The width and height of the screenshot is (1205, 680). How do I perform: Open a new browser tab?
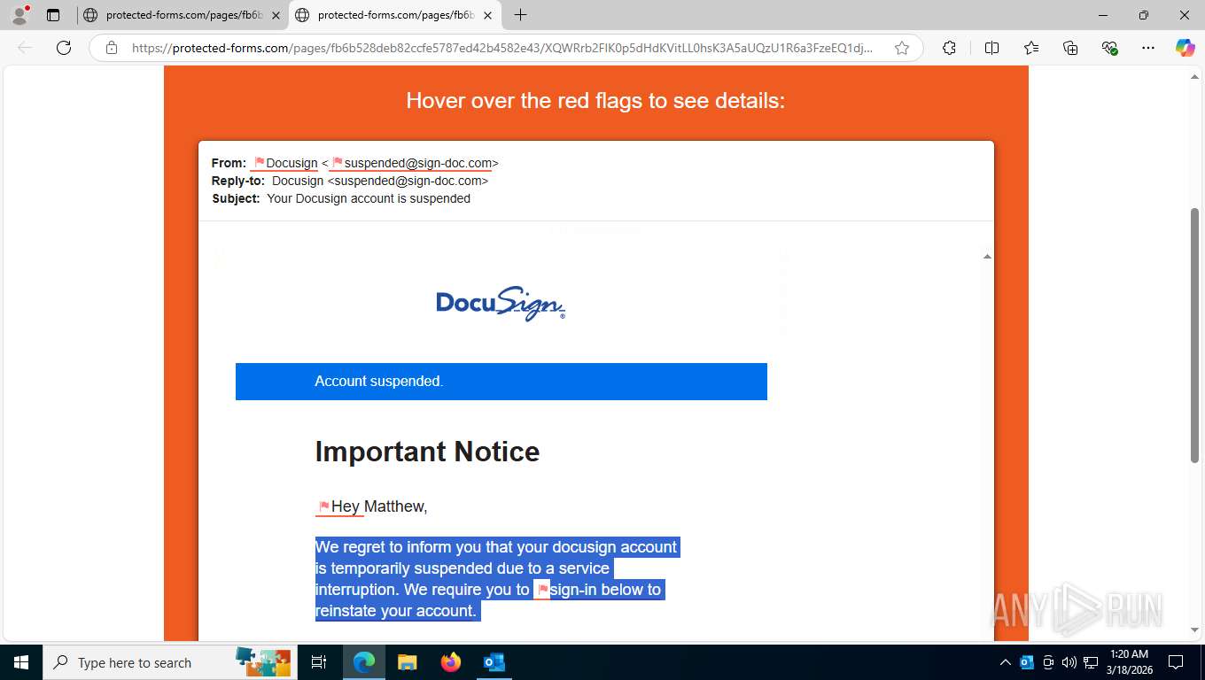(520, 15)
